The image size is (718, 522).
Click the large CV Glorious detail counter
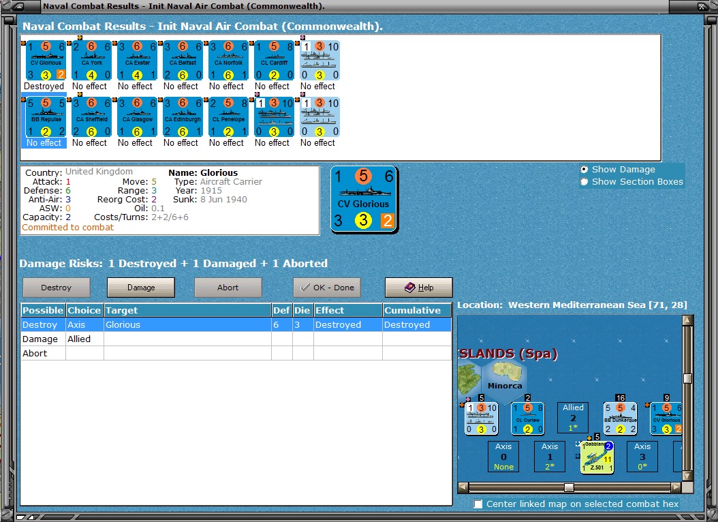pyautogui.click(x=364, y=199)
